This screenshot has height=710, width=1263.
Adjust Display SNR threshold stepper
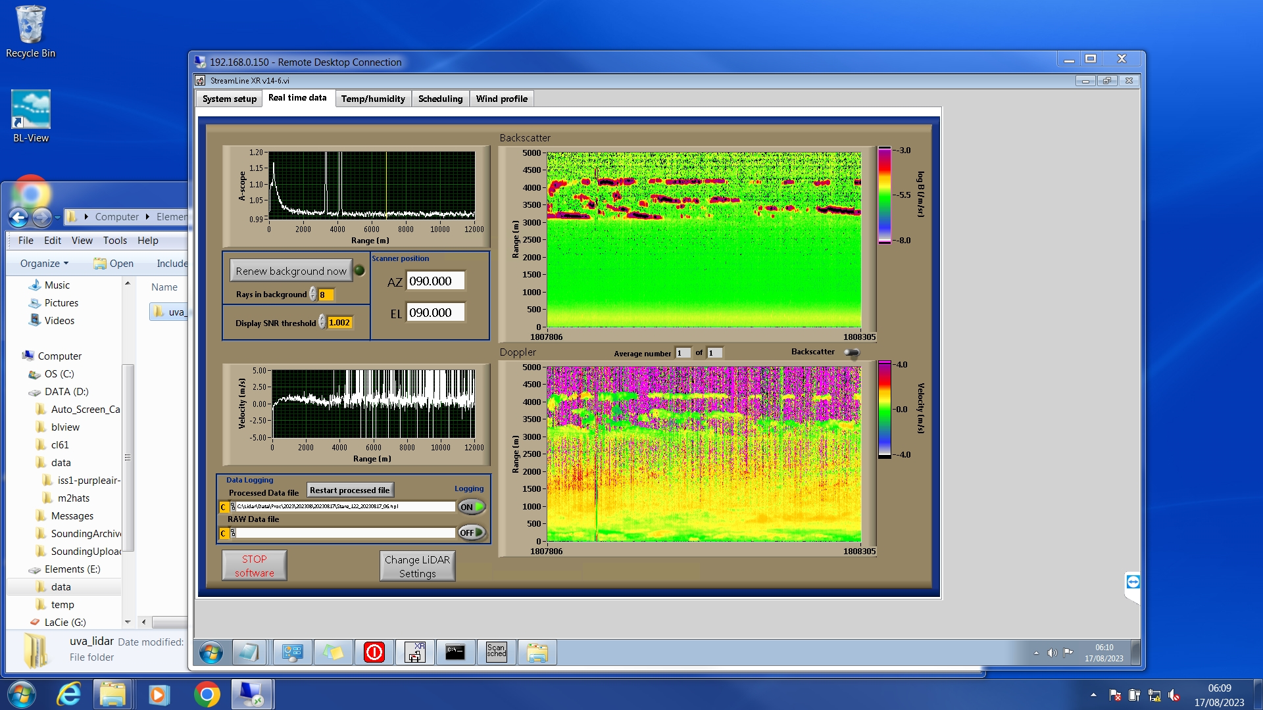click(322, 322)
